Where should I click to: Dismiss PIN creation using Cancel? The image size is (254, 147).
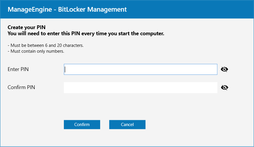tap(127, 125)
